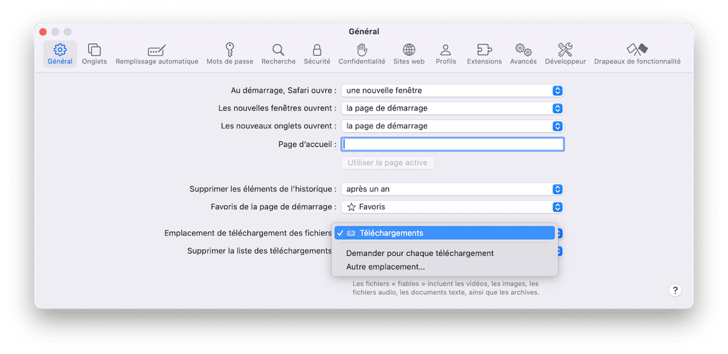This screenshot has height=354, width=728.
Task: Open the Onglets preferences pane
Action: click(x=95, y=54)
